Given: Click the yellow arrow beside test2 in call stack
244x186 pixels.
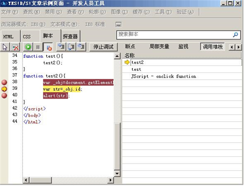Looking at the screenshot, I should 127,62.
